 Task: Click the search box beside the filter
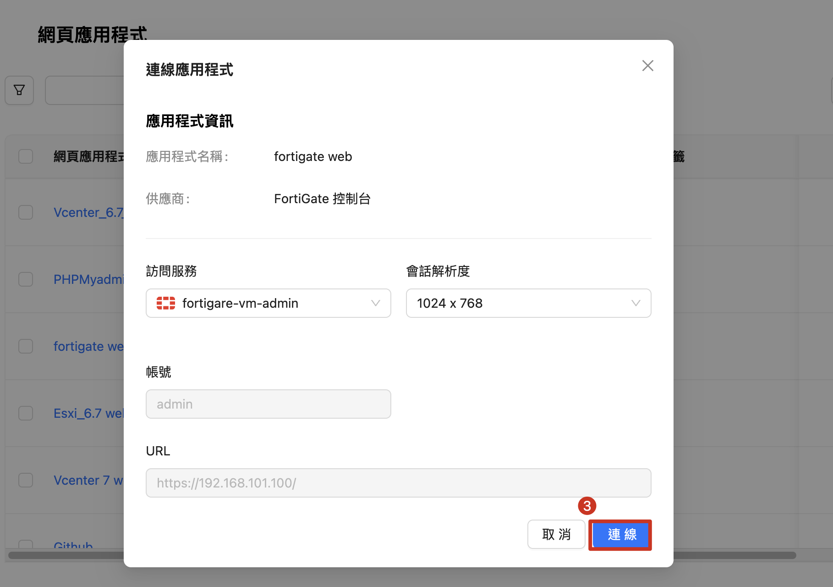(85, 90)
